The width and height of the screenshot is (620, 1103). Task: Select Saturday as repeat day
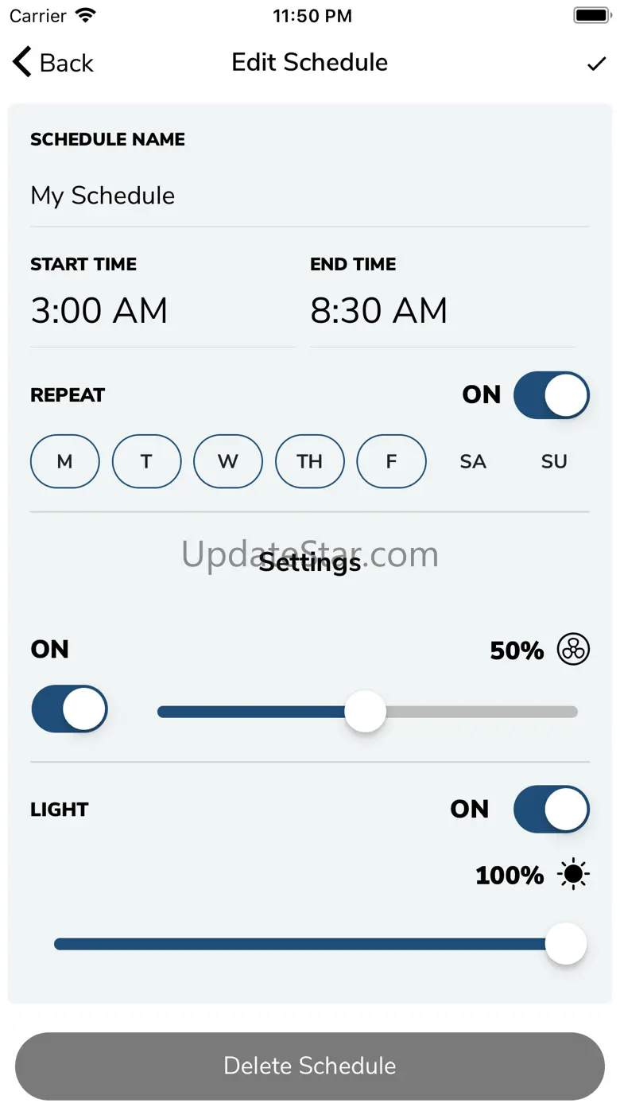click(473, 461)
